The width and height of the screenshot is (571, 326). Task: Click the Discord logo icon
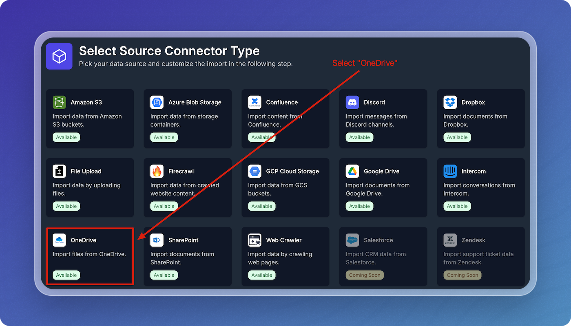[x=352, y=102]
